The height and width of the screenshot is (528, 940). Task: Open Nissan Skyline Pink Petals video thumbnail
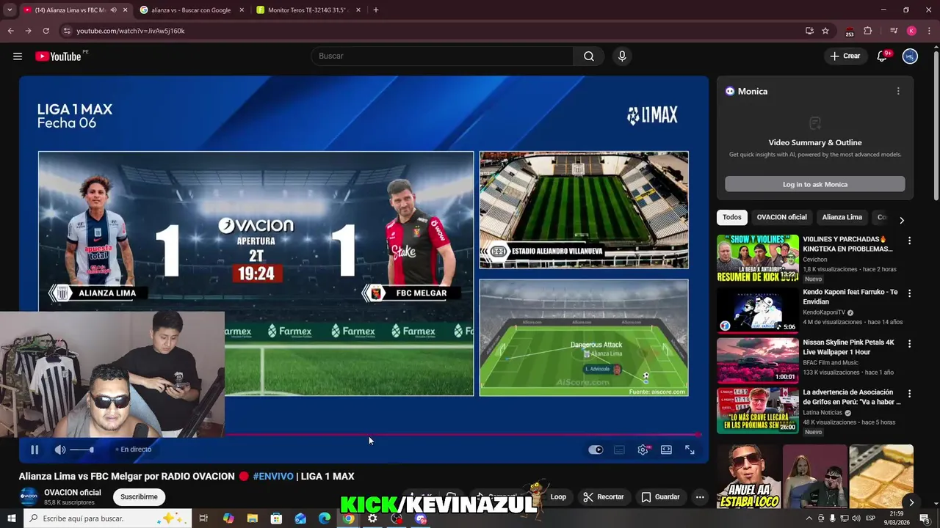758,360
